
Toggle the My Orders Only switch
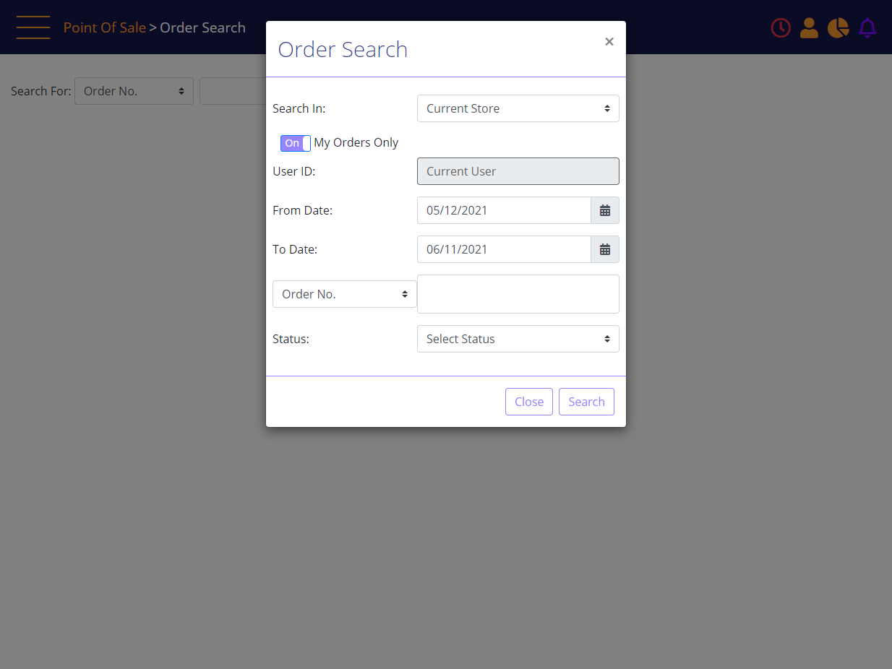[x=296, y=143]
